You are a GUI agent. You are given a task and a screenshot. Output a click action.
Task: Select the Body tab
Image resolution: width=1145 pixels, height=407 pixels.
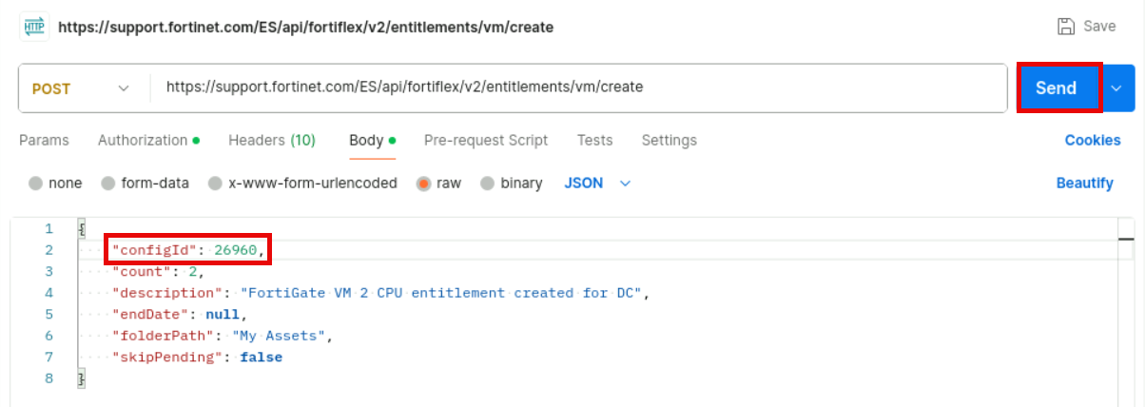pyautogui.click(x=372, y=140)
